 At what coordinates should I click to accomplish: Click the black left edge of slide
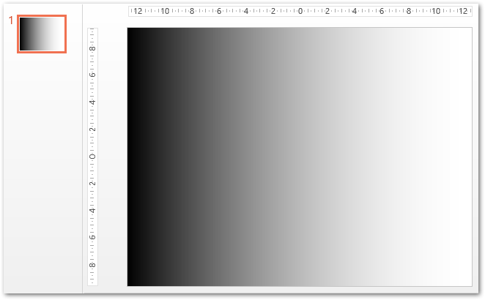133,157
